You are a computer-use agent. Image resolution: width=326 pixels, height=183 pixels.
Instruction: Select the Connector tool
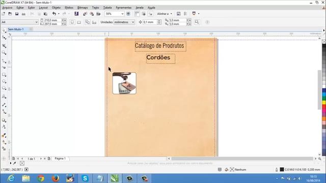tap(4, 112)
